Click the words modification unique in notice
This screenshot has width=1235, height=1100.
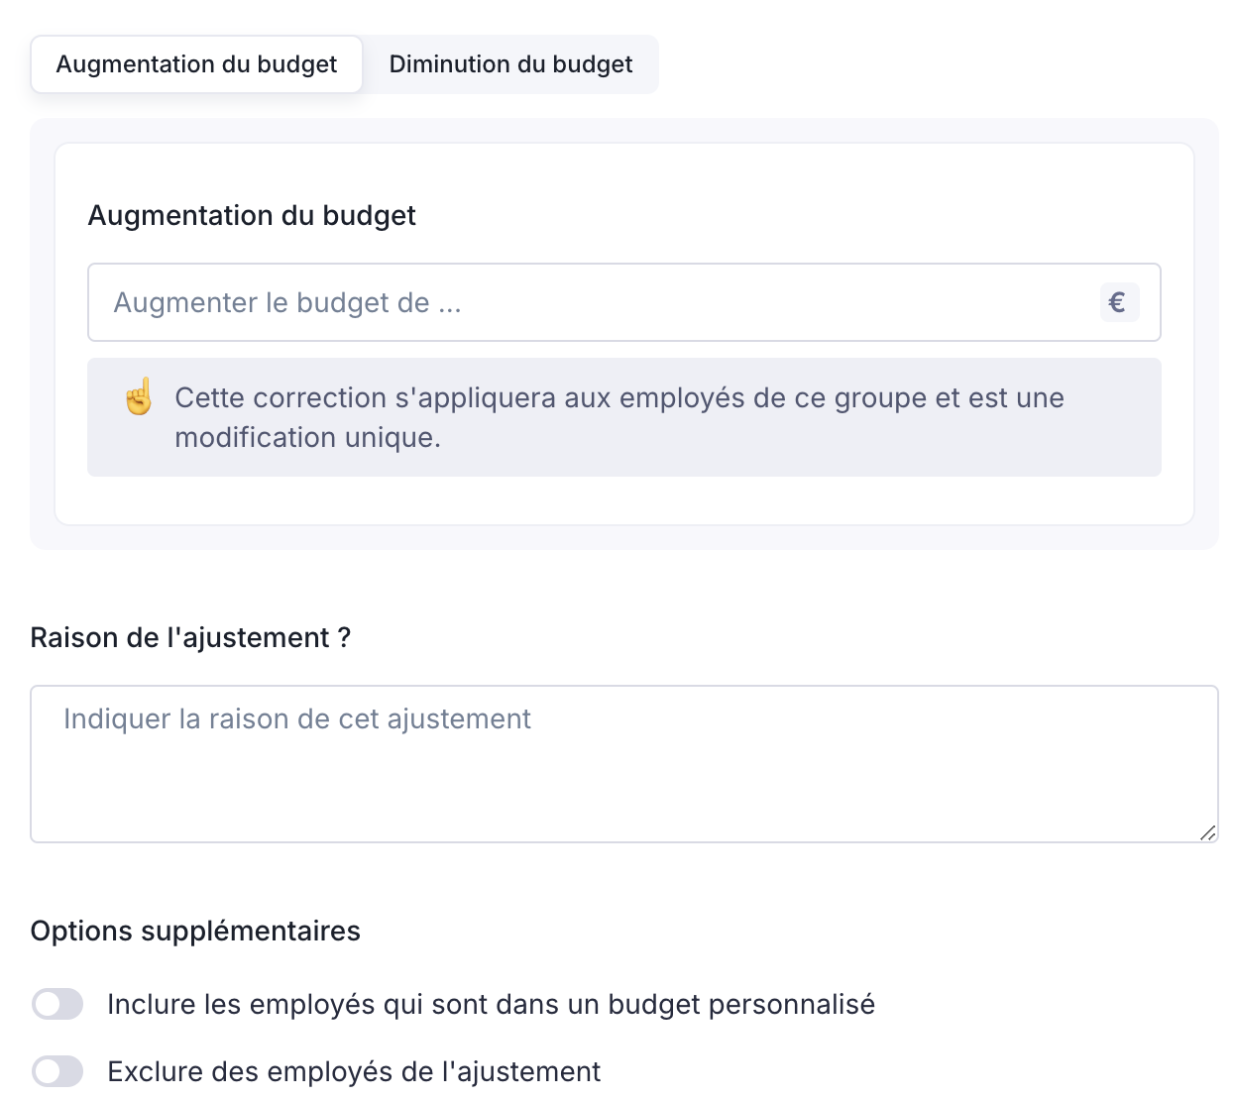pyautogui.click(x=307, y=437)
